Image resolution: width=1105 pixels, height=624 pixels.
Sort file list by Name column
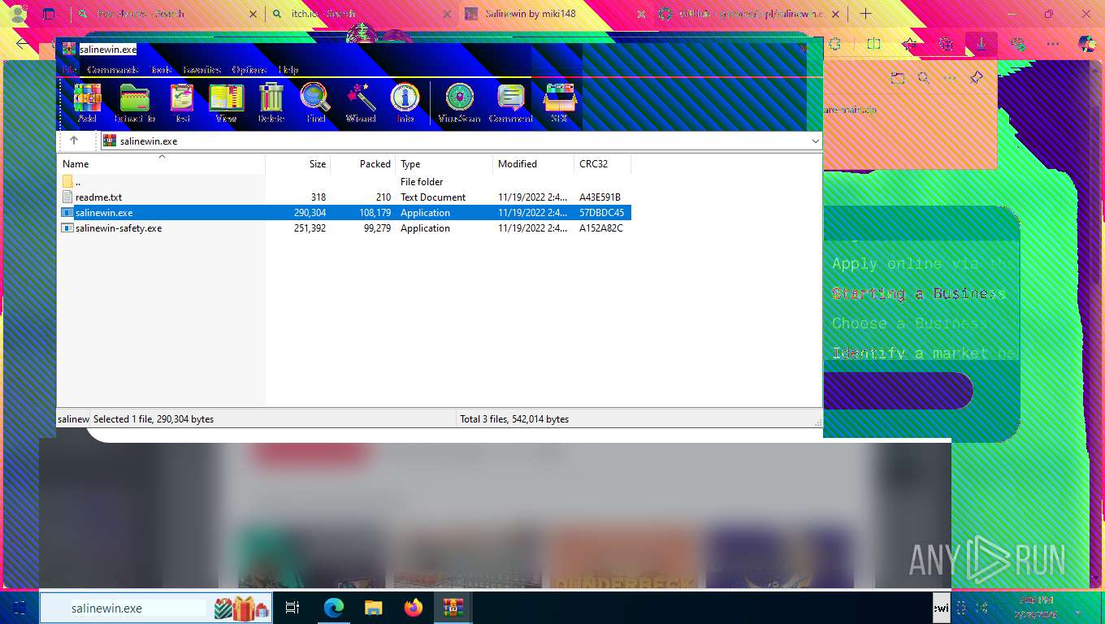tap(161, 163)
